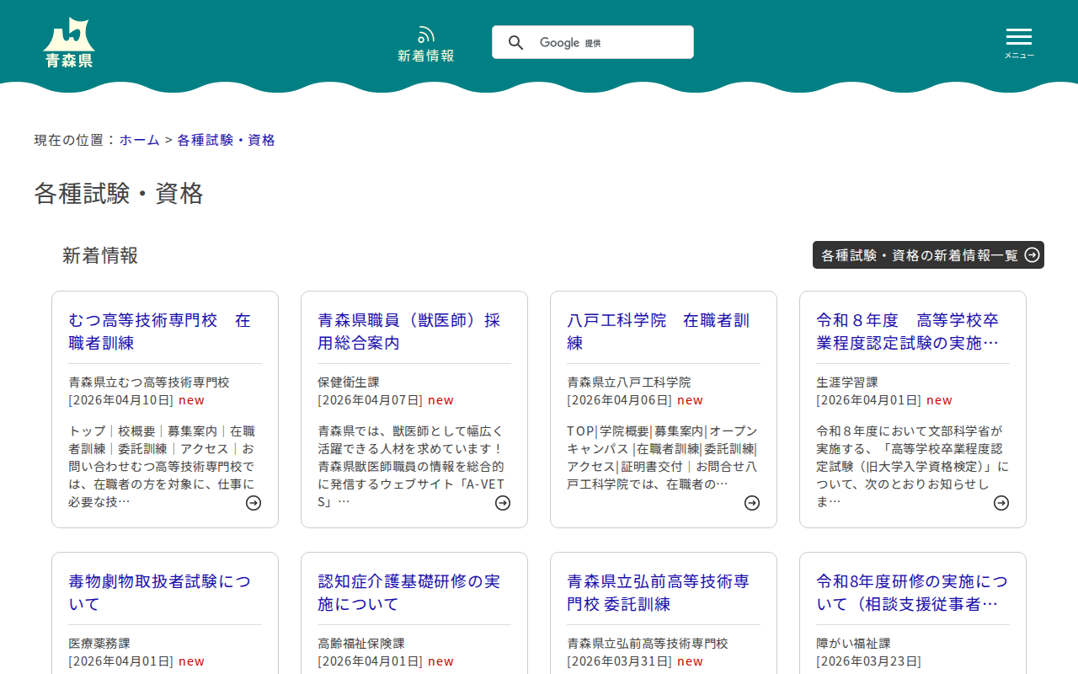Click arrow icon on むつ高等技術専門校 card
Screen dimensions: 1078x674
point(253,503)
